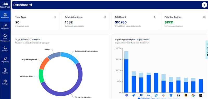The height and width of the screenshot is (99, 208).
Task: Click the File Storage & Sharing label
Action: (x=83, y=97)
